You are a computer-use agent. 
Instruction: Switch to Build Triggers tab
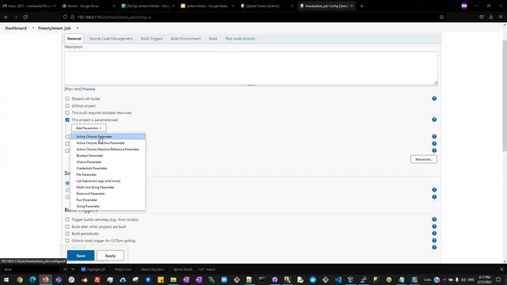pos(151,39)
